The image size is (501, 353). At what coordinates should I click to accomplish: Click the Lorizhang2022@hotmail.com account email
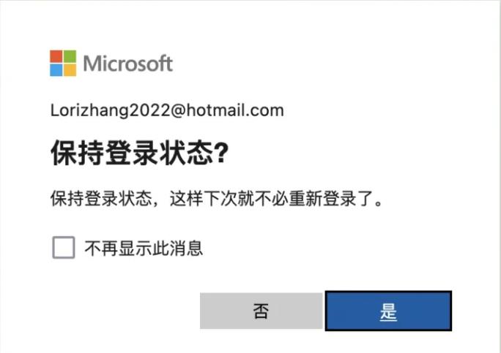(x=167, y=110)
